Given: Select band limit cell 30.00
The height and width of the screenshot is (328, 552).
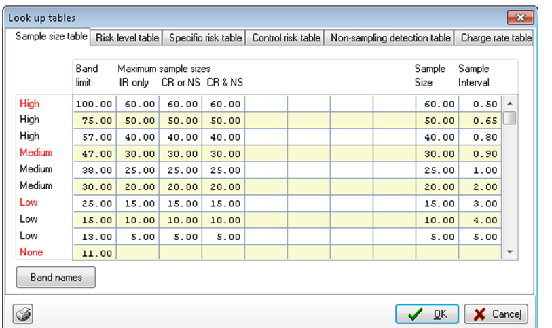Looking at the screenshot, I should point(94,187).
